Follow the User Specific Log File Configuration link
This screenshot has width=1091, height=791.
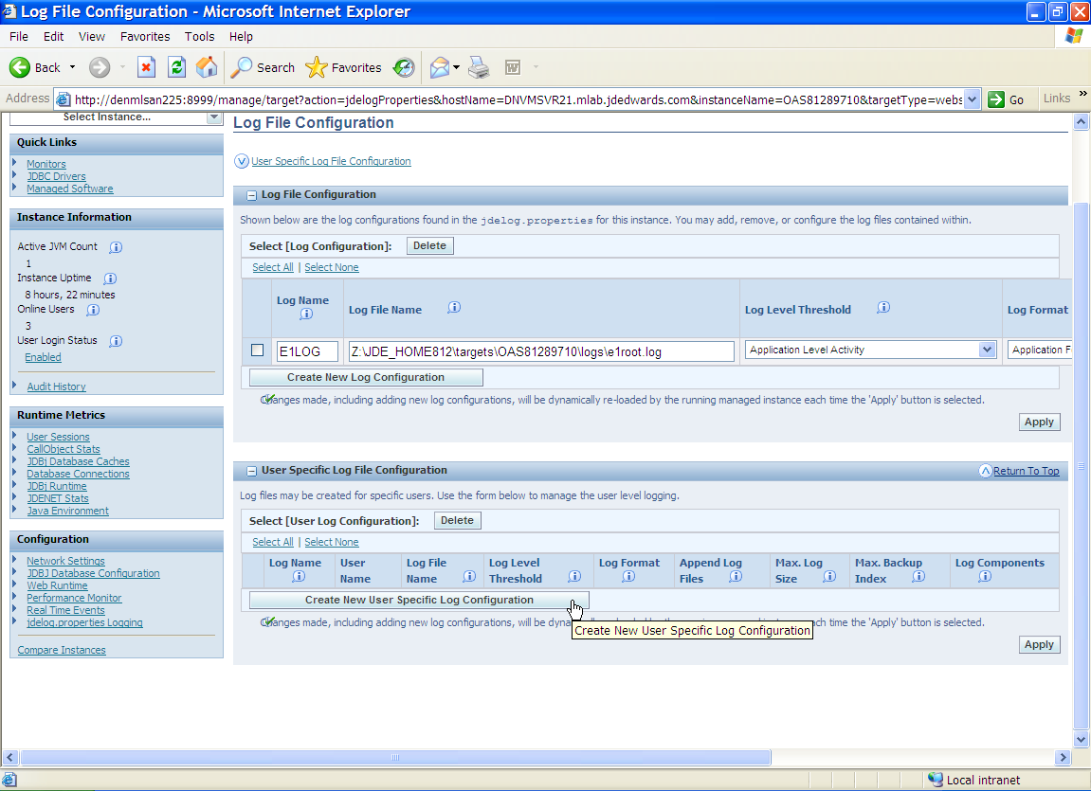click(331, 161)
